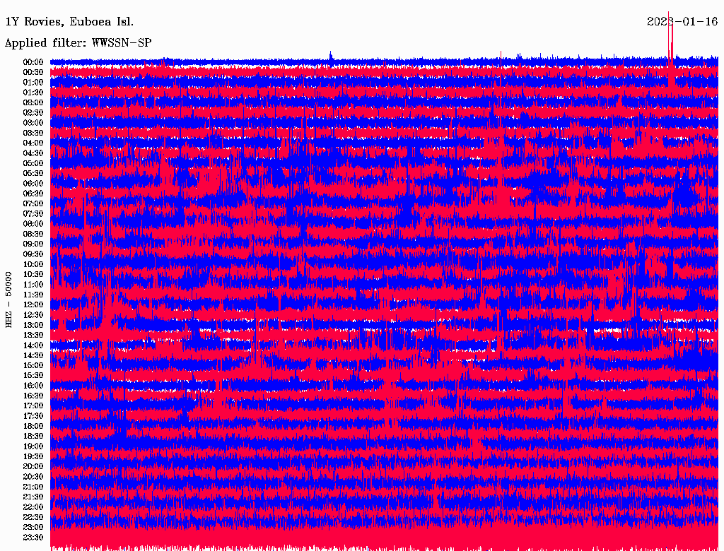Screen dimensions: 724x551
Task: Select the 05:00 time label
Action: (x=33, y=163)
